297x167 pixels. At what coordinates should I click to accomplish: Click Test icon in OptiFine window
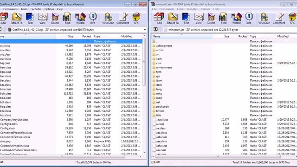coord(30,19)
